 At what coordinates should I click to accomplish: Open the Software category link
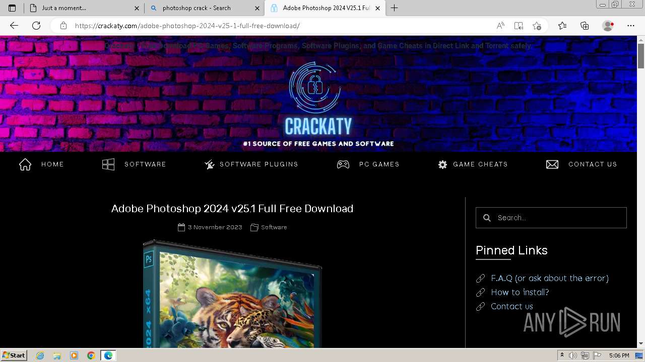click(x=274, y=227)
